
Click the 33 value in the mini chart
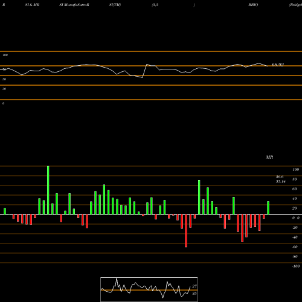194,294
